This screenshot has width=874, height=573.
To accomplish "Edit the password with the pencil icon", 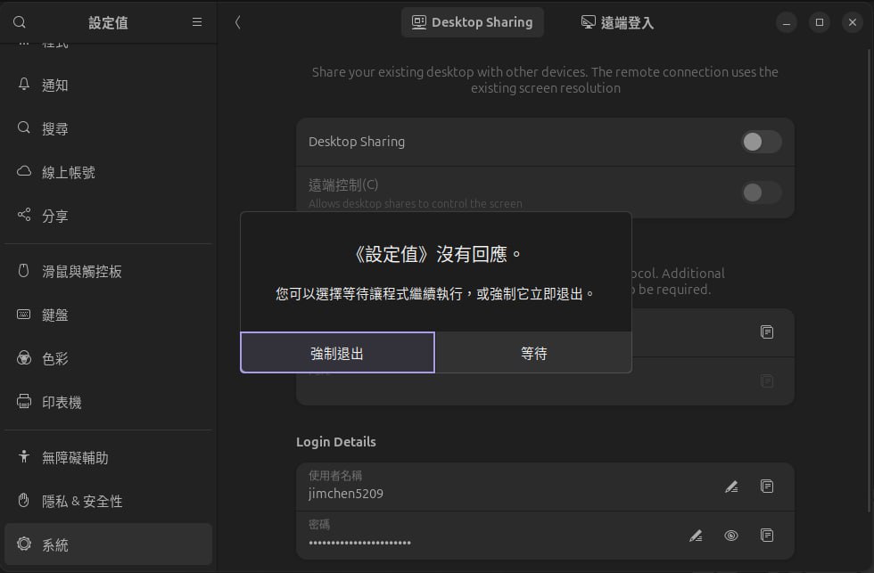I will (696, 536).
